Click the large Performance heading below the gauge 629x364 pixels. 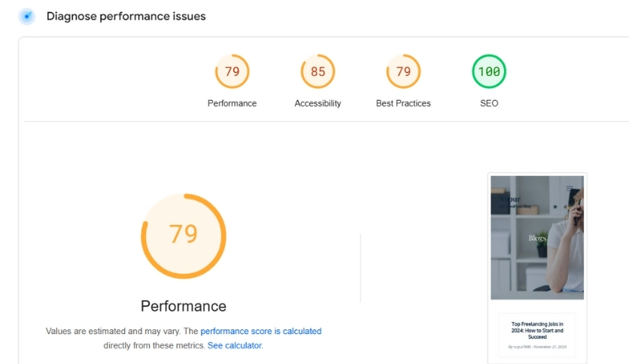(184, 306)
